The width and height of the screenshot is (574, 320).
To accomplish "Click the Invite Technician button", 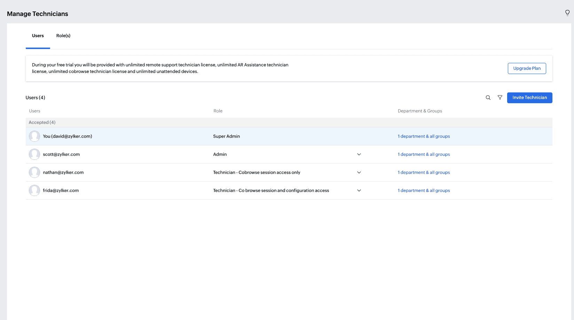I will (x=529, y=98).
